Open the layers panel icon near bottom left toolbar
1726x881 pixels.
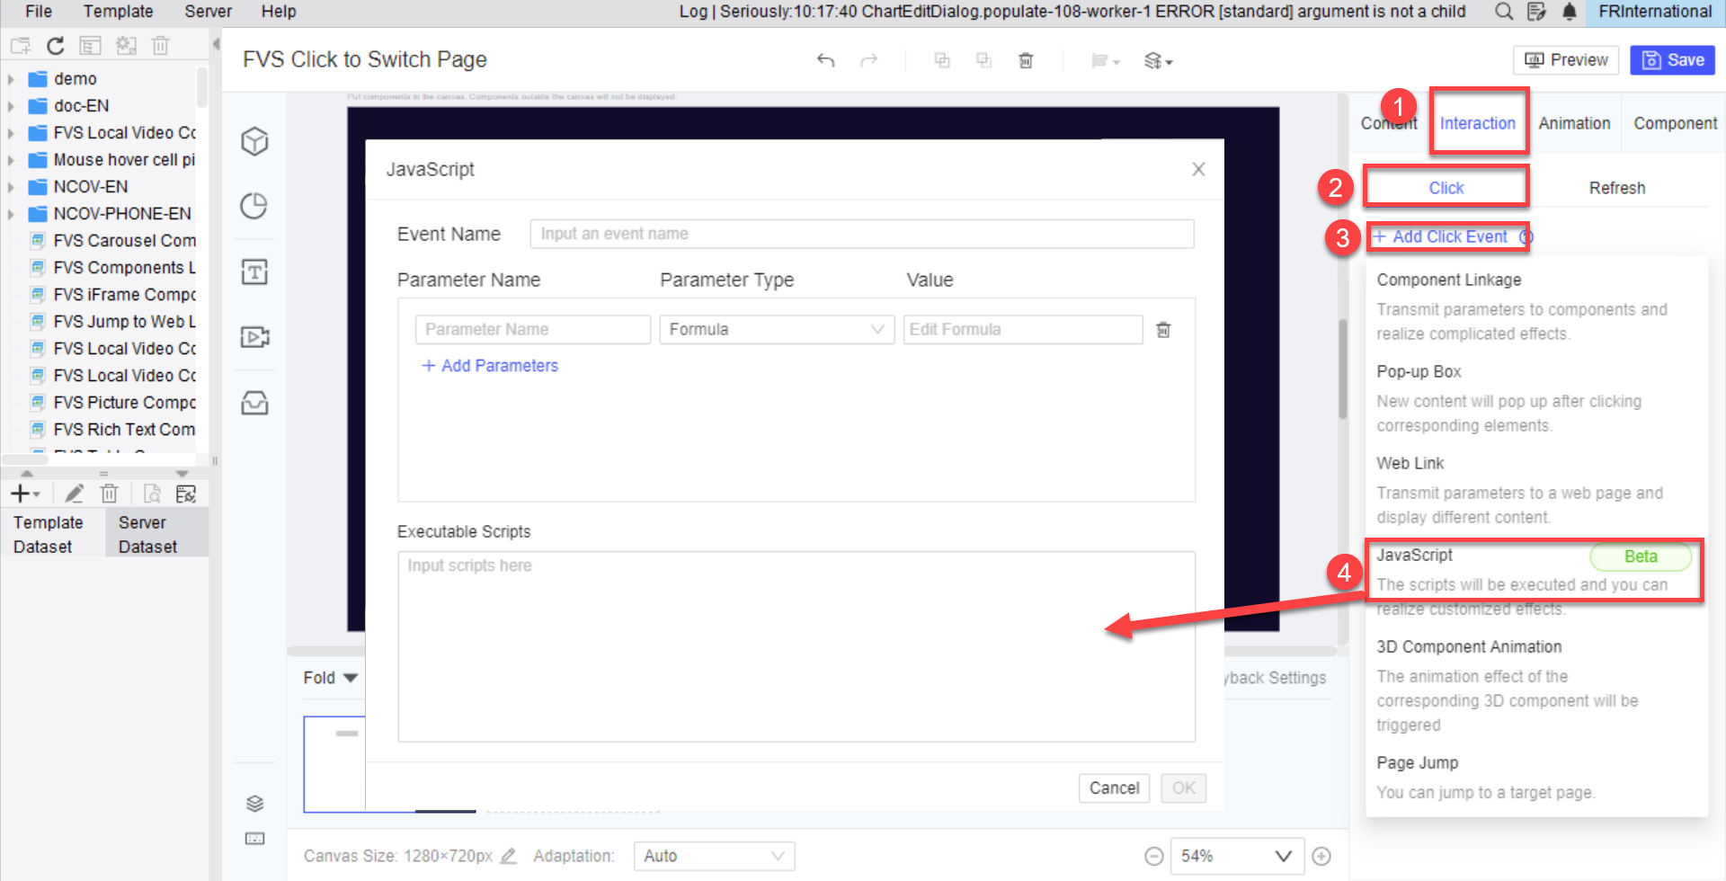(254, 803)
